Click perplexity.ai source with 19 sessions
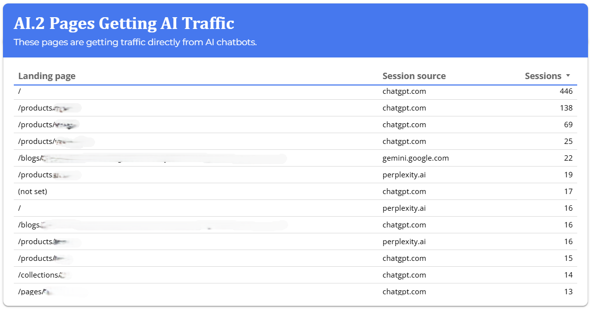 (404, 175)
